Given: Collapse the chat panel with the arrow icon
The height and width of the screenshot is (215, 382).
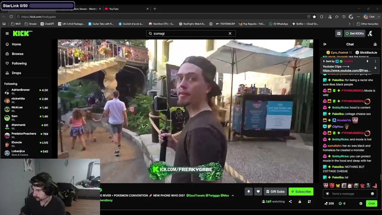Looking at the screenshot, I should (325, 44).
